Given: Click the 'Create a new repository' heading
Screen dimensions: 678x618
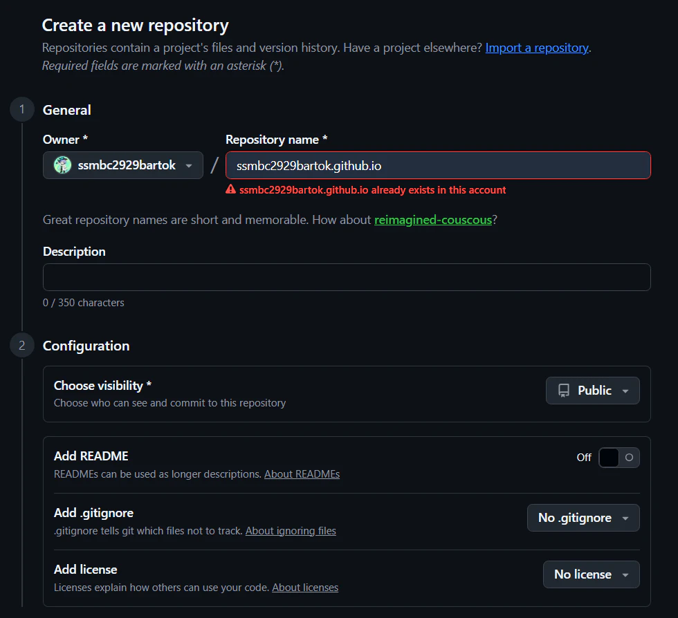Looking at the screenshot, I should point(136,26).
